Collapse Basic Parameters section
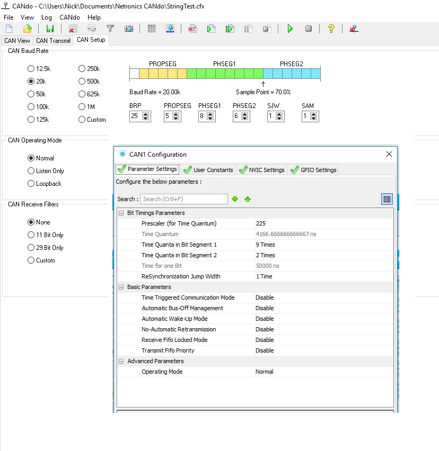The image size is (439, 451). coord(121,287)
